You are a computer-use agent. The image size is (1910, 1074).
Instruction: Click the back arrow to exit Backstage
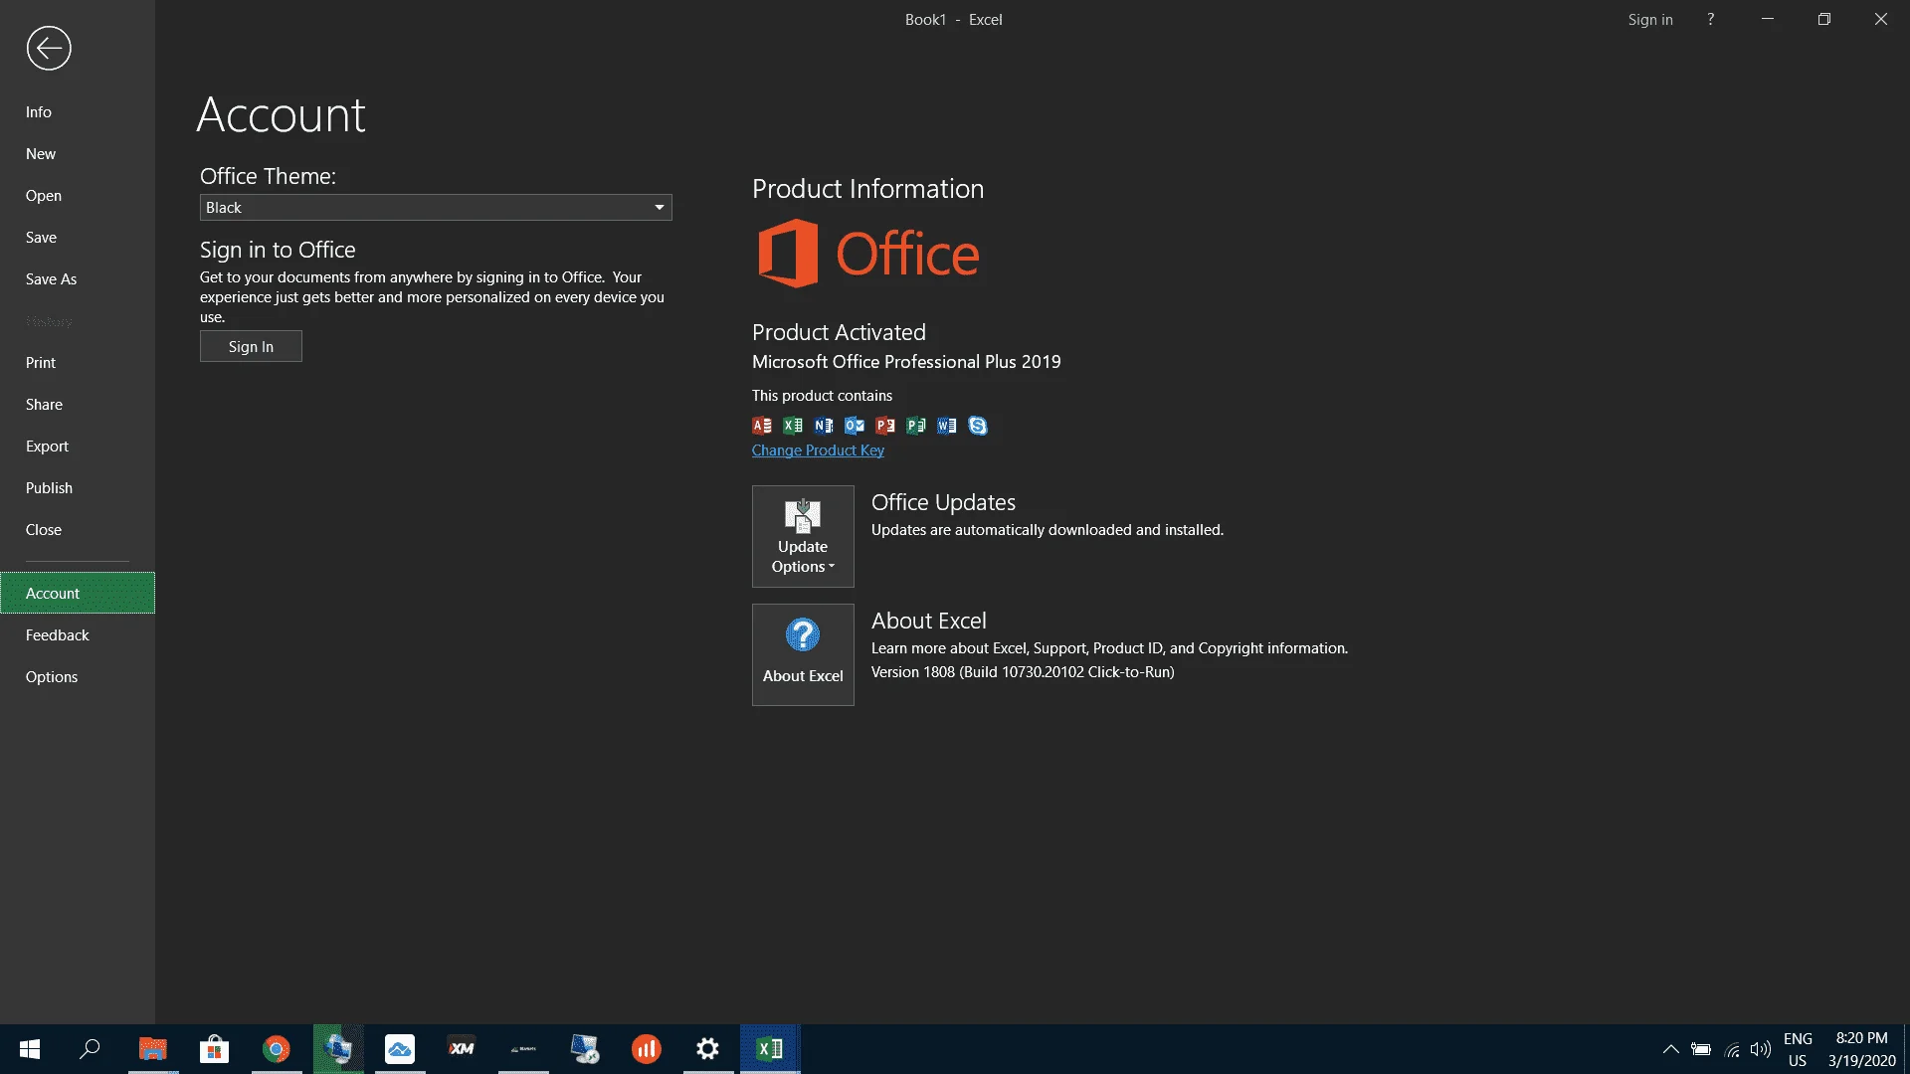[x=49, y=48]
